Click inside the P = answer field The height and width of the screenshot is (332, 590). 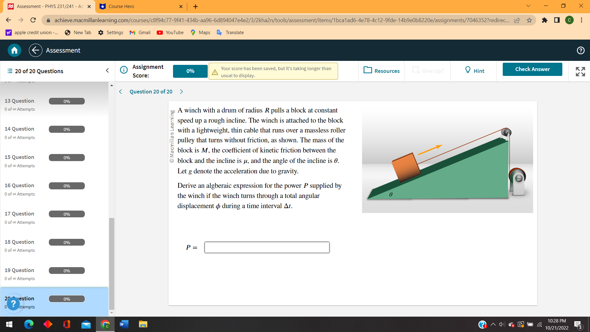[267, 247]
